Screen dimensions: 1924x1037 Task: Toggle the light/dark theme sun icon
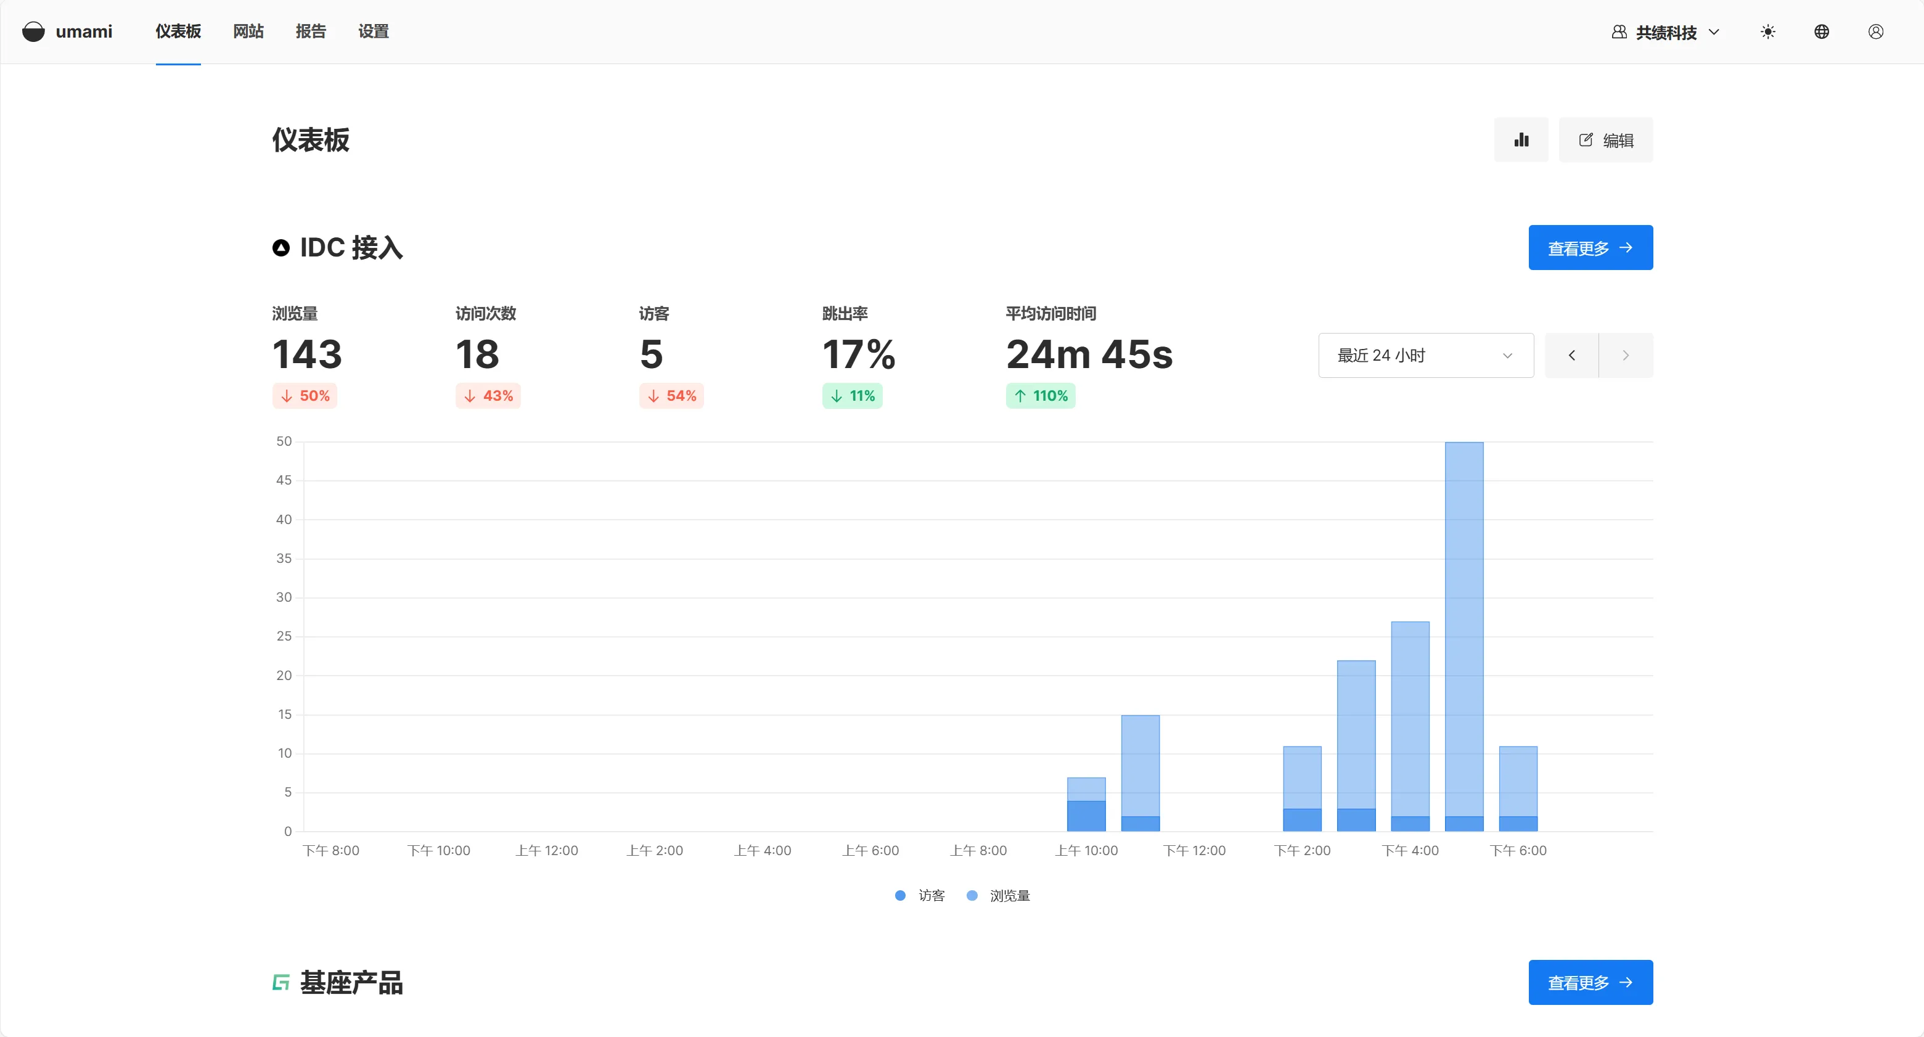tap(1767, 31)
